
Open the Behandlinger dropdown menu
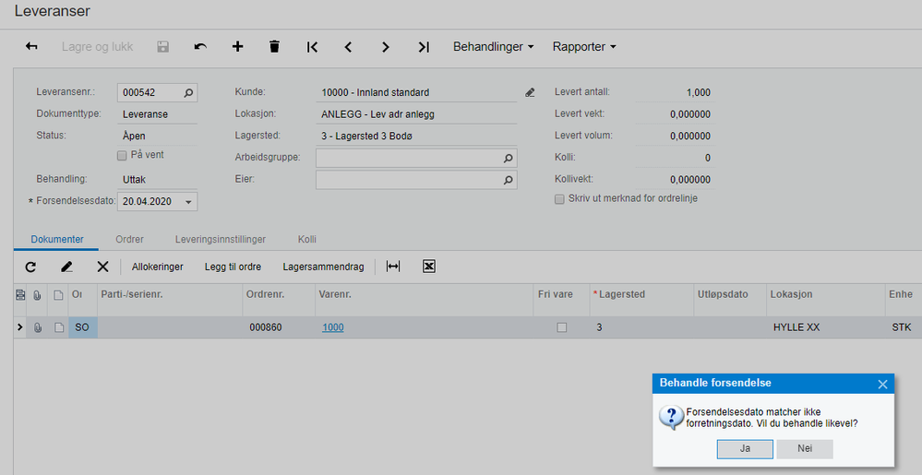tap(494, 47)
